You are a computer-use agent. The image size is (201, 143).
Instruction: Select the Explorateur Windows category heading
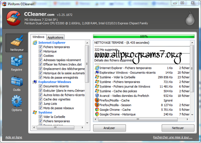click(55, 82)
